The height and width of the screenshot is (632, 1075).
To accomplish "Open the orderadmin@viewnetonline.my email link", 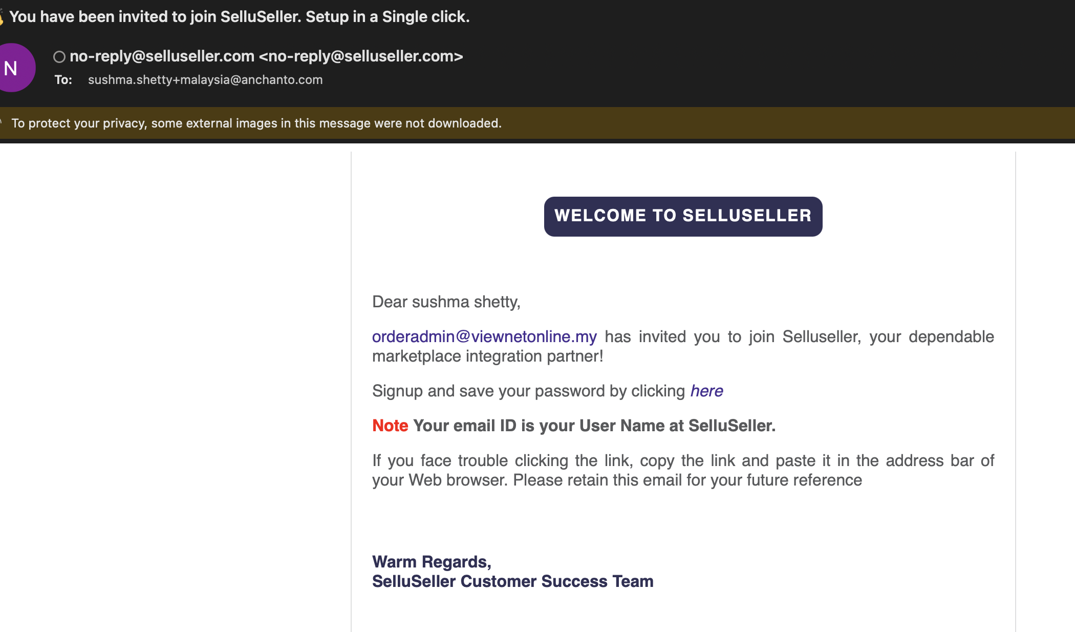I will coord(484,336).
